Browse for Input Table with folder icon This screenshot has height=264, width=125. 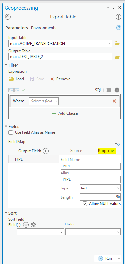[117, 44]
